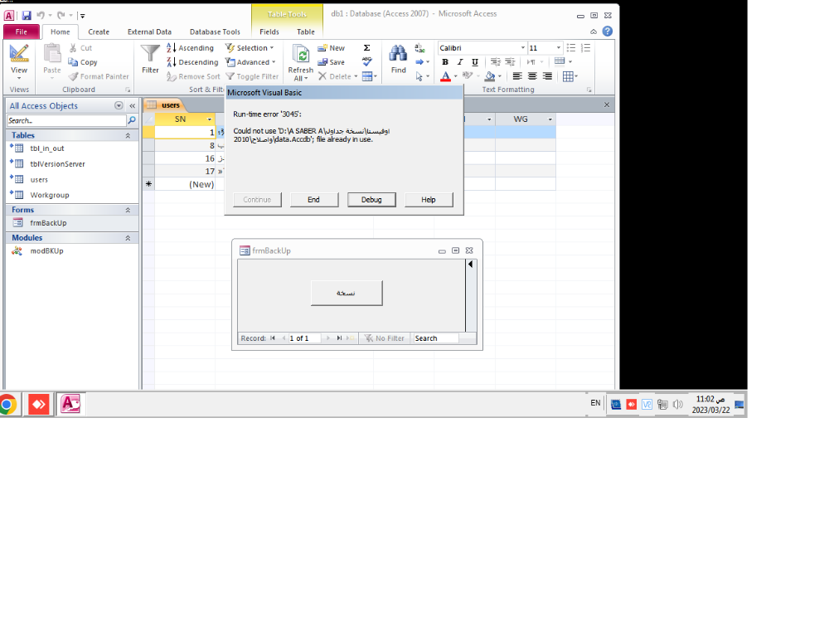Open the font size dropdown
Image resolution: width=829 pixels, height=622 pixels.
(x=558, y=47)
